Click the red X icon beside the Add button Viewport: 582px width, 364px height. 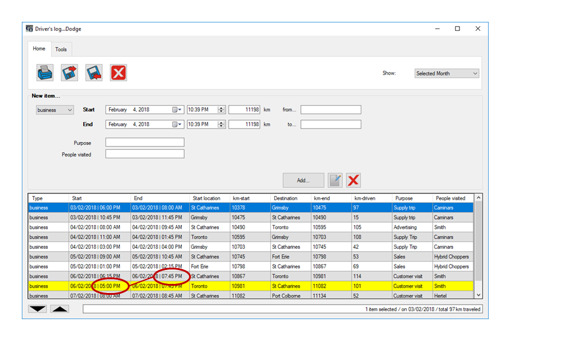pos(353,180)
